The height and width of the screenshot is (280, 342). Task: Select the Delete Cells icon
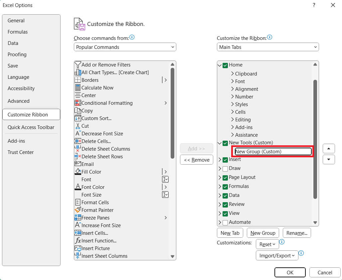pyautogui.click(x=78, y=141)
